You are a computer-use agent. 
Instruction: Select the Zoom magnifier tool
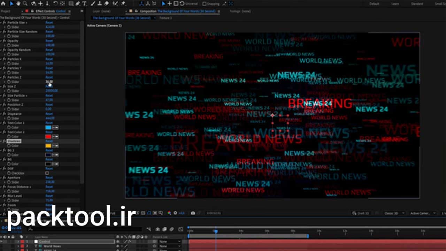[x=25, y=3]
